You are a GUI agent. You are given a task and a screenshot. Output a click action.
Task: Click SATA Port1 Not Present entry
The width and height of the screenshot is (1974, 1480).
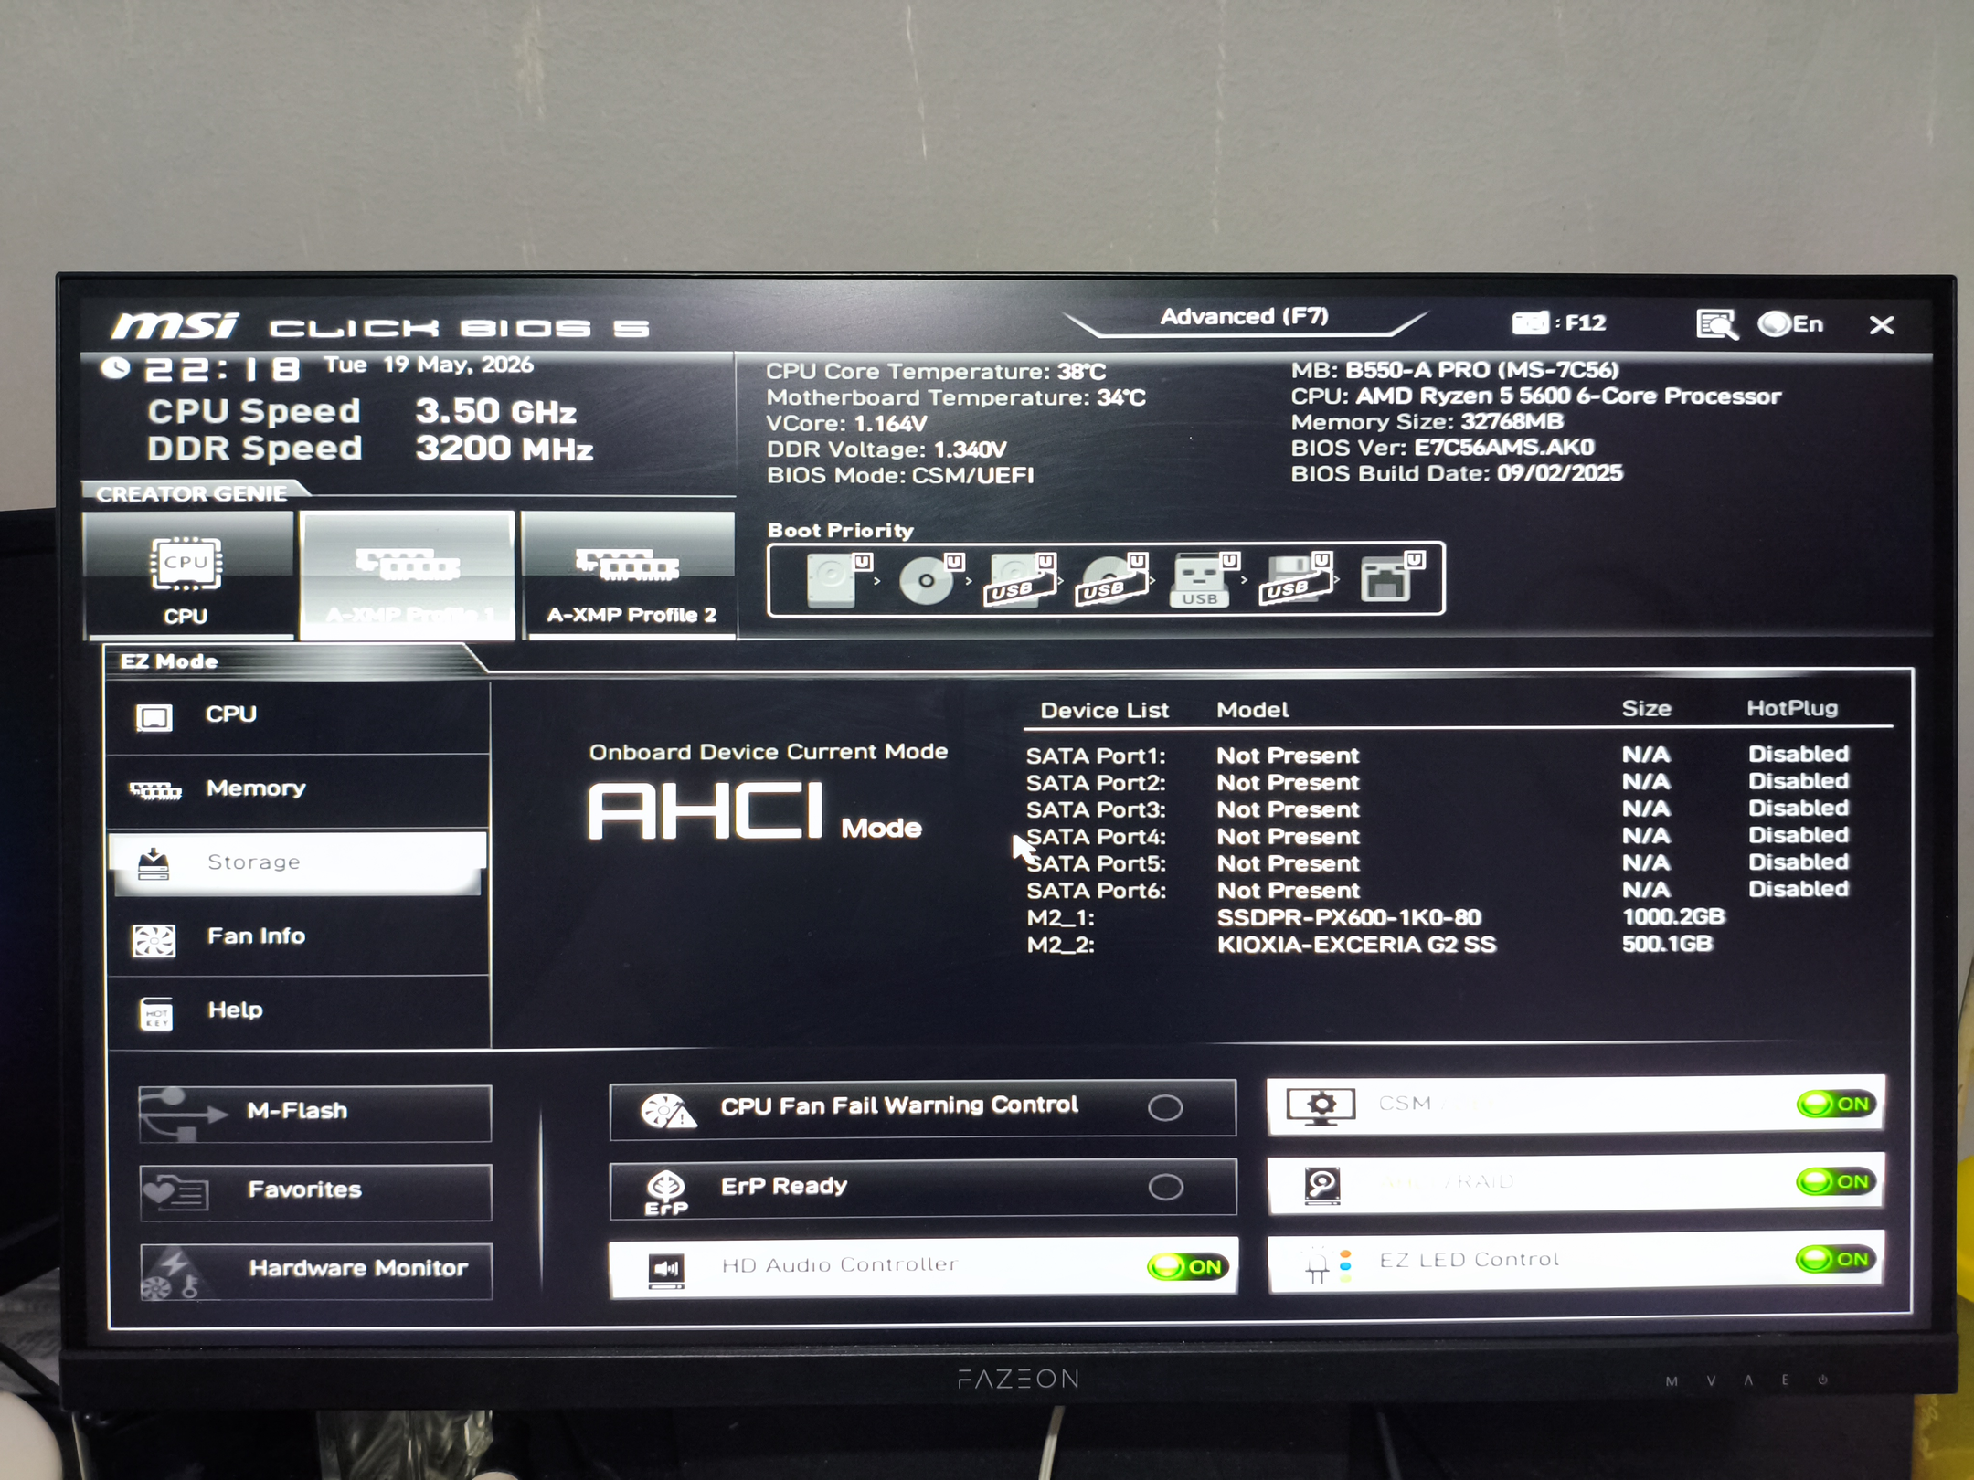click(x=1288, y=756)
